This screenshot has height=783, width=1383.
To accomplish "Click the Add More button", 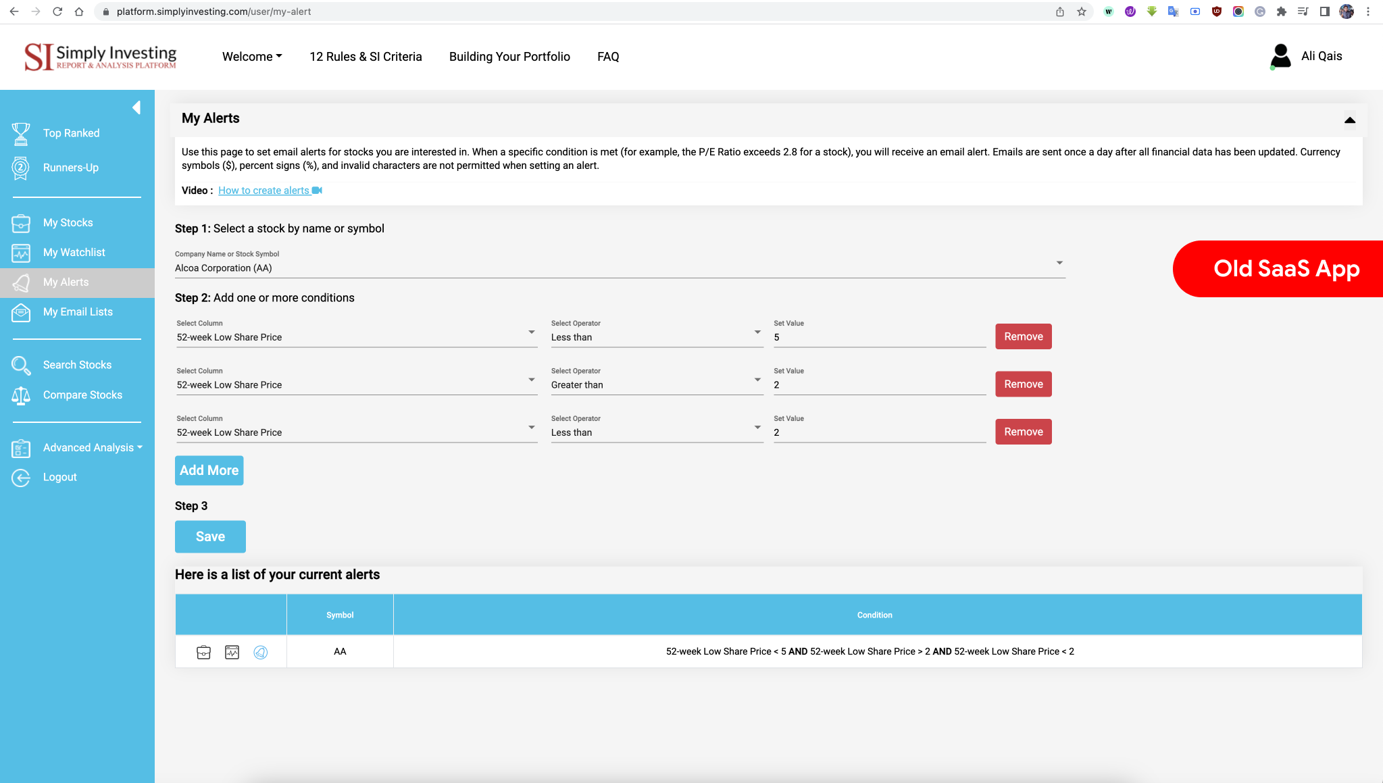I will [x=209, y=470].
